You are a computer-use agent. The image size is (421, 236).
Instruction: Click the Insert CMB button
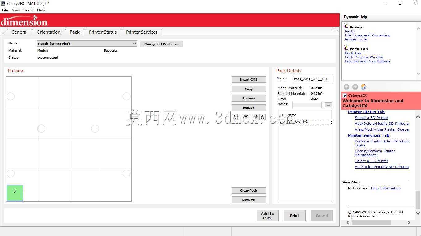point(249,79)
